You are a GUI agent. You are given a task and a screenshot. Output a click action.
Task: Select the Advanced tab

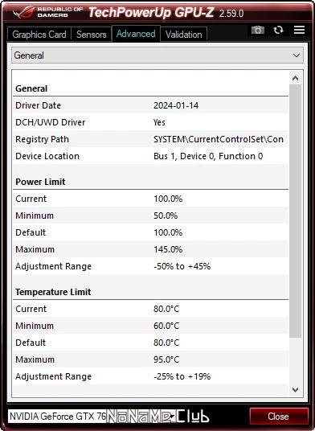pyautogui.click(x=136, y=34)
